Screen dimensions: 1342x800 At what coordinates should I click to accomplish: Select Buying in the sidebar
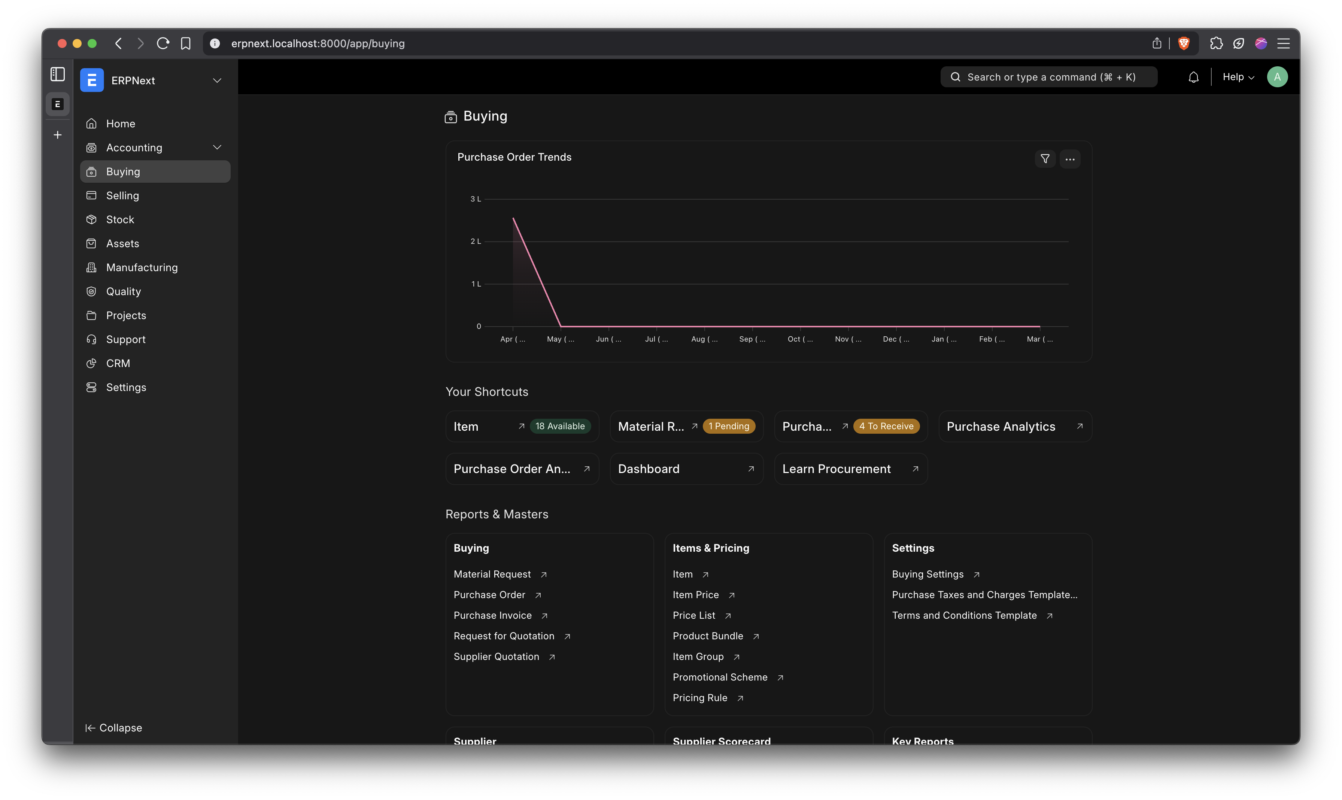pos(155,172)
